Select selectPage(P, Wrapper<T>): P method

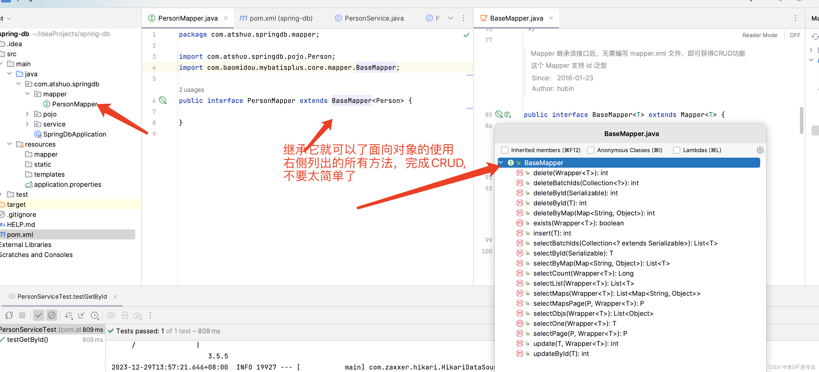pos(580,334)
